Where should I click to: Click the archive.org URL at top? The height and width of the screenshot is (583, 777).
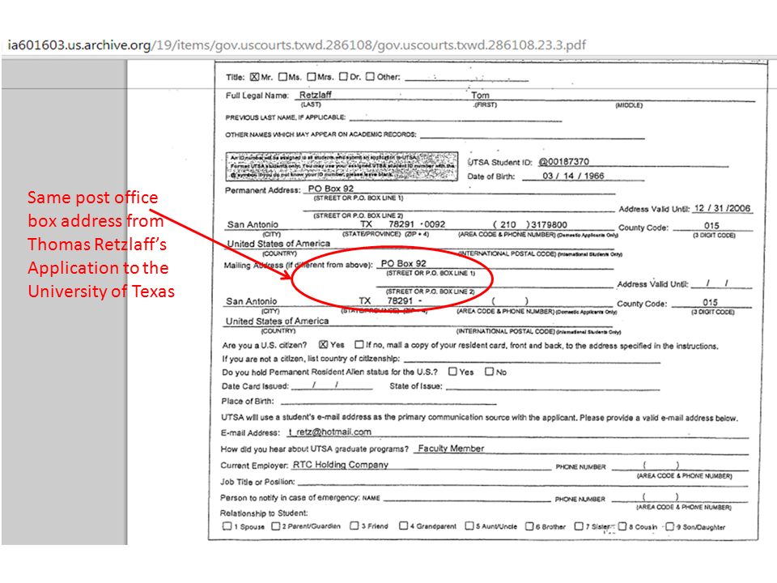pos(296,44)
